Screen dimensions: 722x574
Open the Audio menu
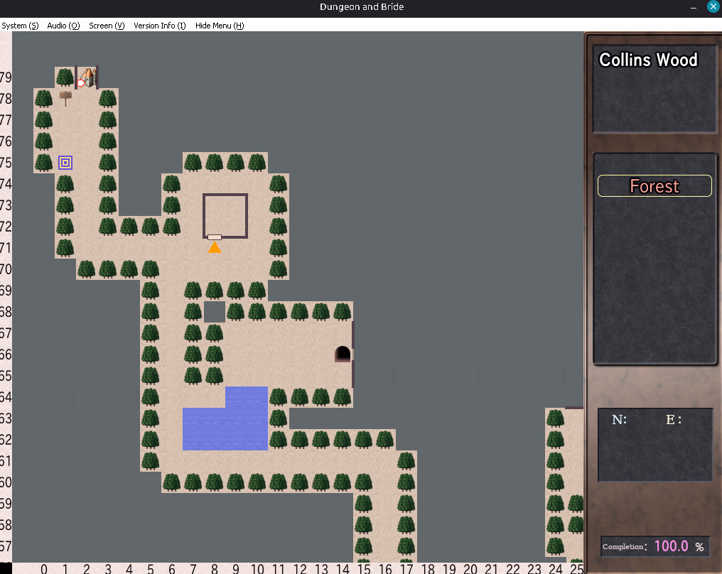click(63, 26)
